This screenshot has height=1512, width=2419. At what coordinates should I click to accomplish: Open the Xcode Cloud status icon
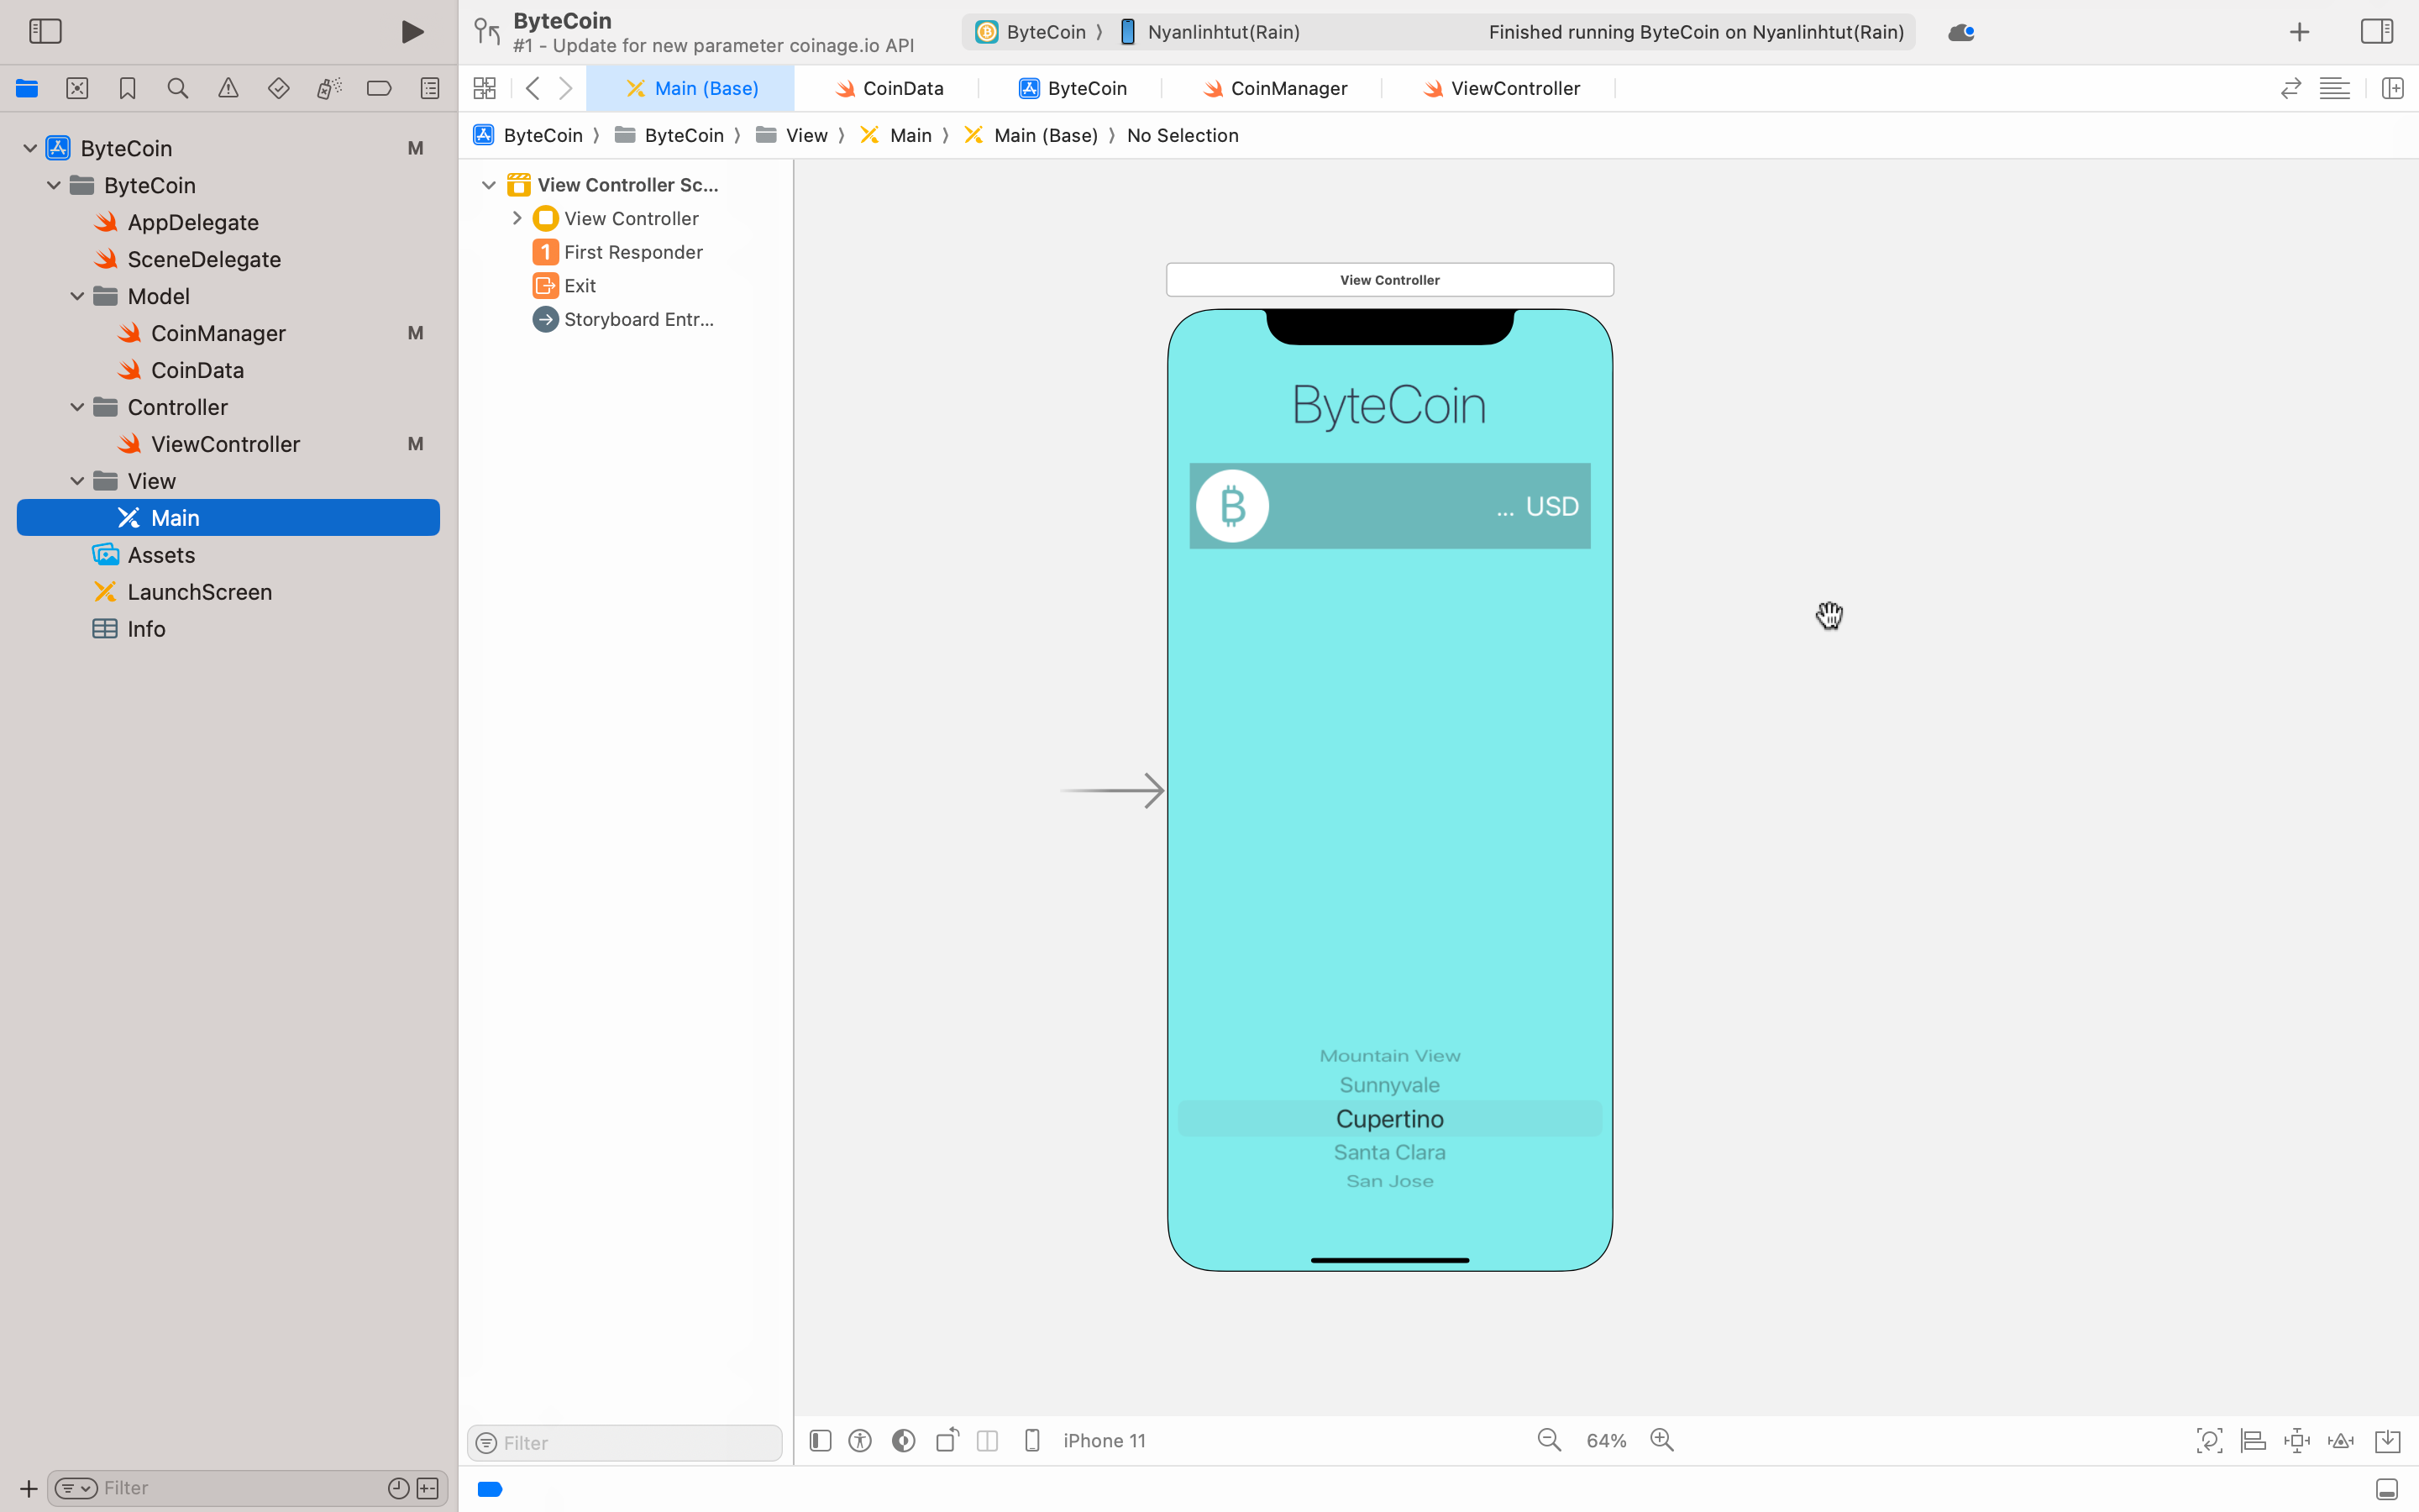pyautogui.click(x=1961, y=32)
